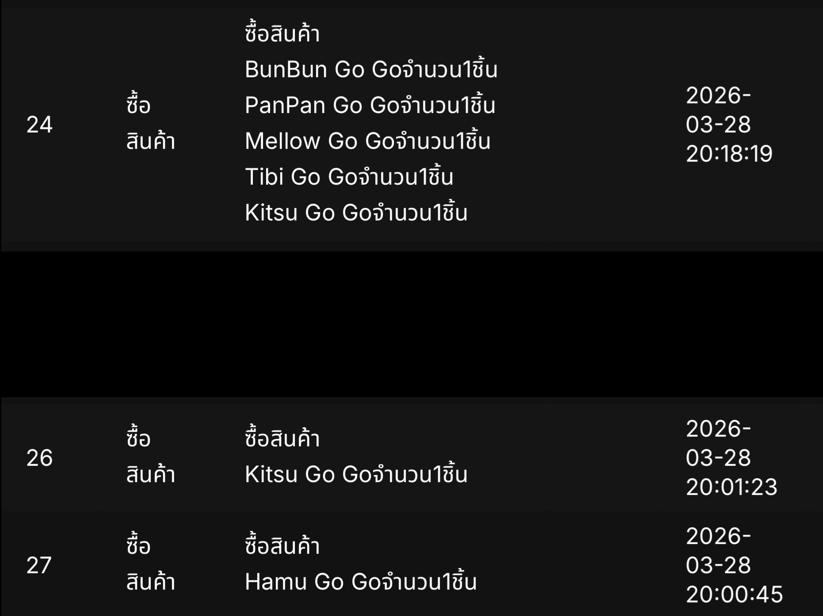Viewport: 823px width, 616px height.
Task: Click ซื้อสินค้า detail heading in row 27
Action: [282, 545]
